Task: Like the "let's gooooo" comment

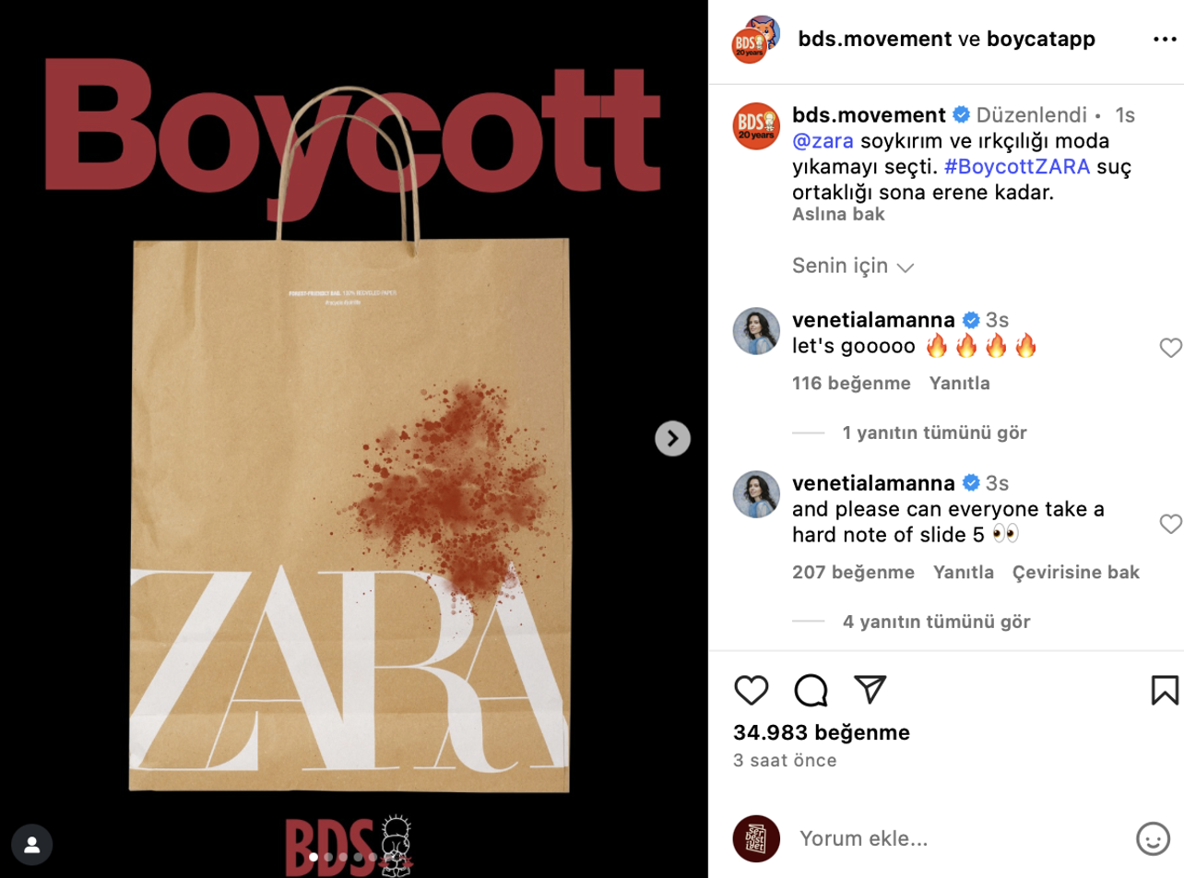Action: pyautogui.click(x=1170, y=348)
